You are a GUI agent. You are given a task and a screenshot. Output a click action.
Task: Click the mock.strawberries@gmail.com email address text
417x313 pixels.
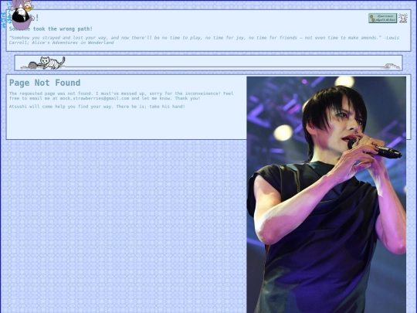pyautogui.click(x=94, y=98)
